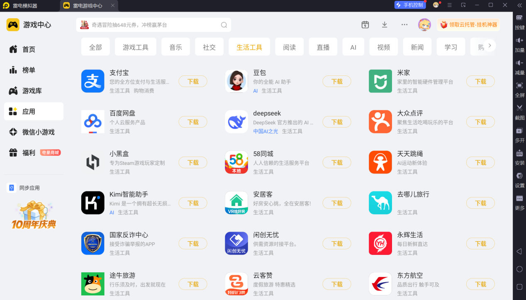Open the 途牛旅游 app icon
This screenshot has height=300, width=526.
click(93, 284)
